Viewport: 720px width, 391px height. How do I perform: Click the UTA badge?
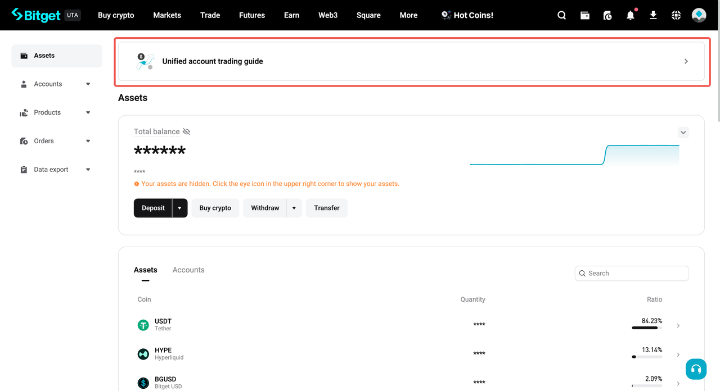(73, 15)
